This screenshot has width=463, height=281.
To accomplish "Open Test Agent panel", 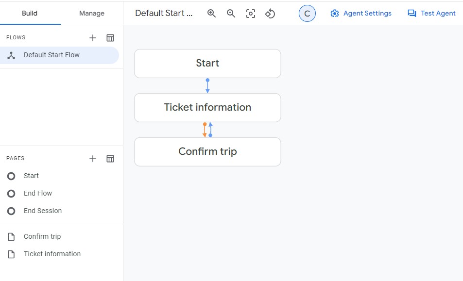I will (431, 13).
